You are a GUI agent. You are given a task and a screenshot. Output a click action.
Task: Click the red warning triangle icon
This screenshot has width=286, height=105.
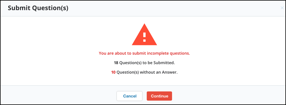click(x=144, y=35)
